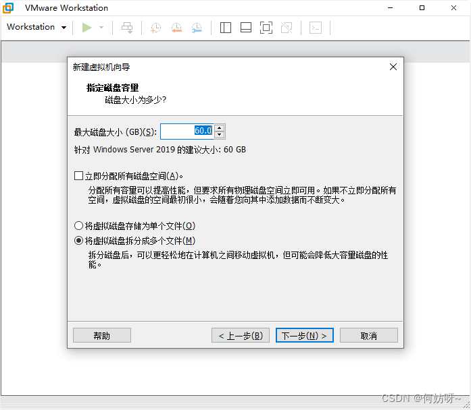
Task: Open the console view toolbar icon
Action: tap(316, 28)
